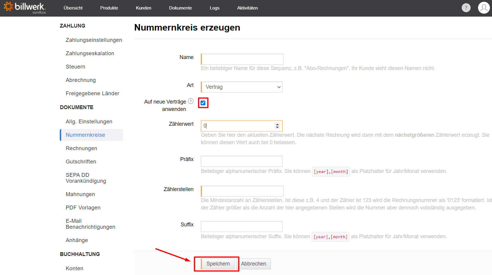Click the Zählerstellen help text description
The width and height of the screenshot is (492, 275).
point(346,204)
